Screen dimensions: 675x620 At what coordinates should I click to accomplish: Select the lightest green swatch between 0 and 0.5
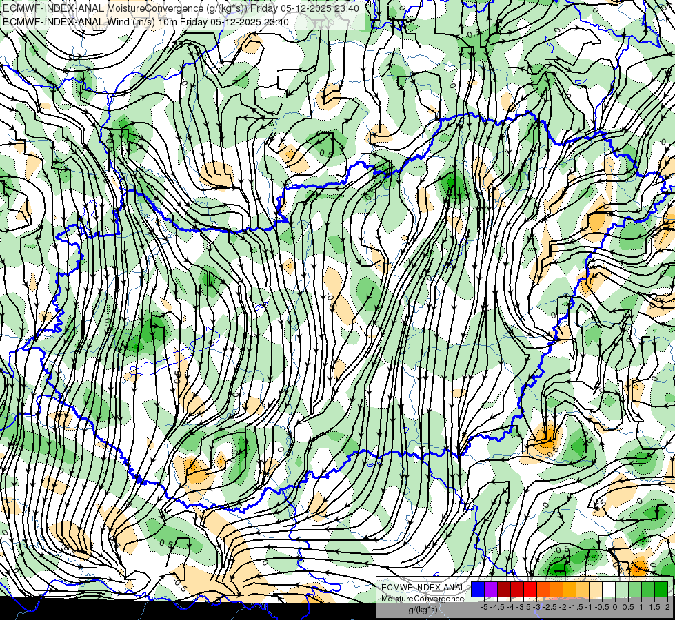point(622,590)
